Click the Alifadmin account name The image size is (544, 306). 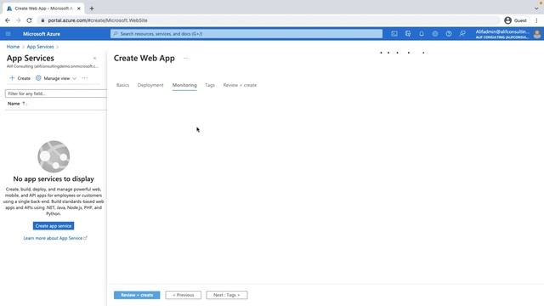pyautogui.click(x=502, y=31)
